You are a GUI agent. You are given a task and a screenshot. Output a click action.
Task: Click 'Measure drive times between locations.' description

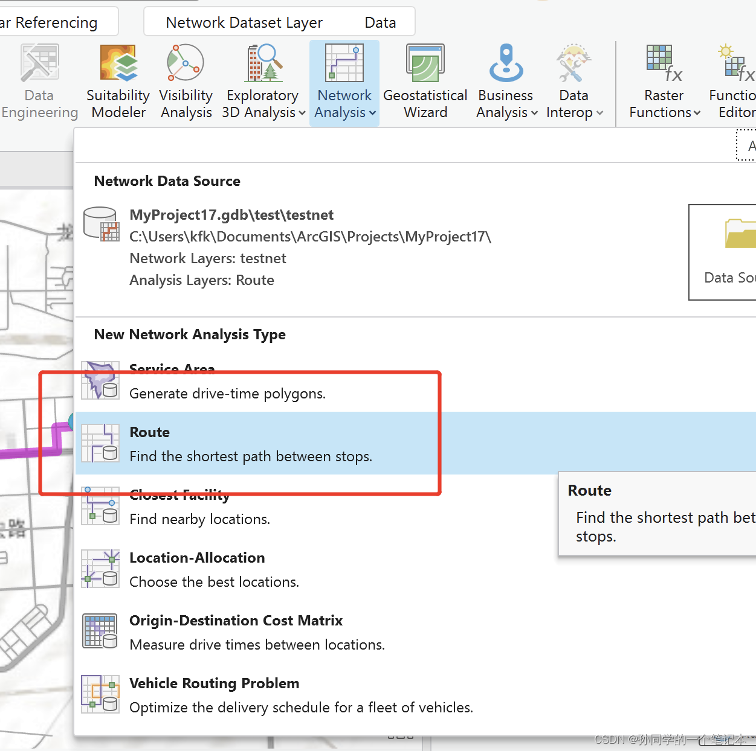coord(257,645)
